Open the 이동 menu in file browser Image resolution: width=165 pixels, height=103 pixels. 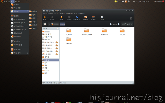pos(62,13)
